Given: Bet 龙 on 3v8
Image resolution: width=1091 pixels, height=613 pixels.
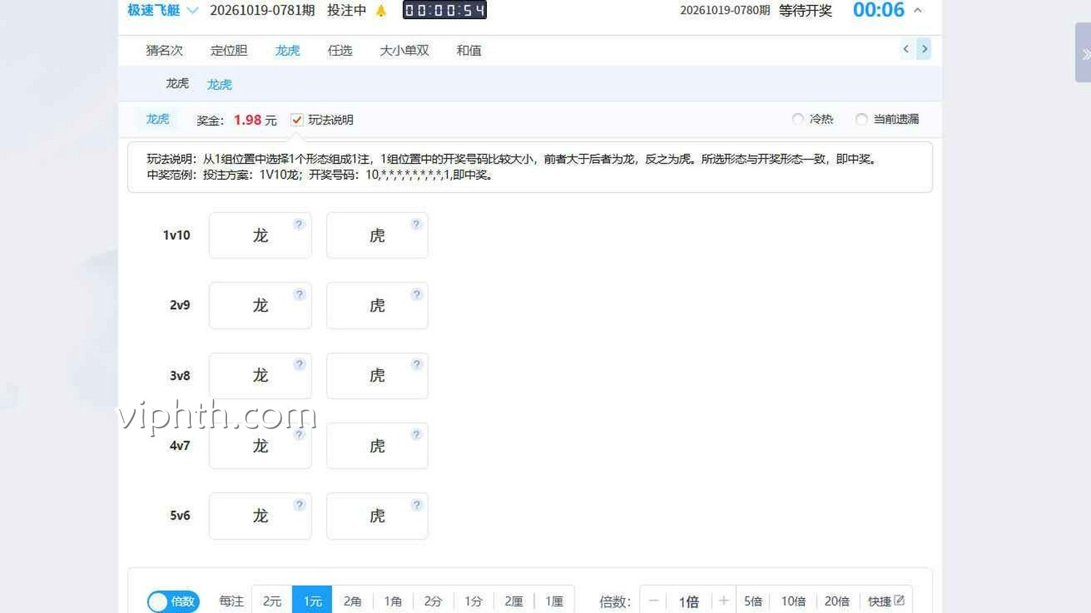Looking at the screenshot, I should coord(260,375).
